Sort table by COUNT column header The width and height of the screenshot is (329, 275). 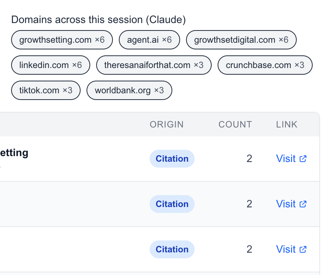point(235,124)
